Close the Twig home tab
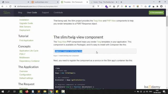 point(117,2)
